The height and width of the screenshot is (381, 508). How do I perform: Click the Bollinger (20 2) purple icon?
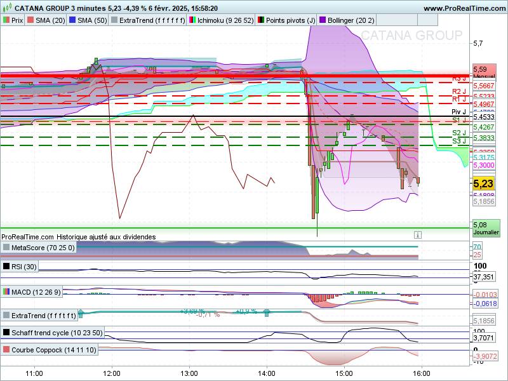point(323,20)
